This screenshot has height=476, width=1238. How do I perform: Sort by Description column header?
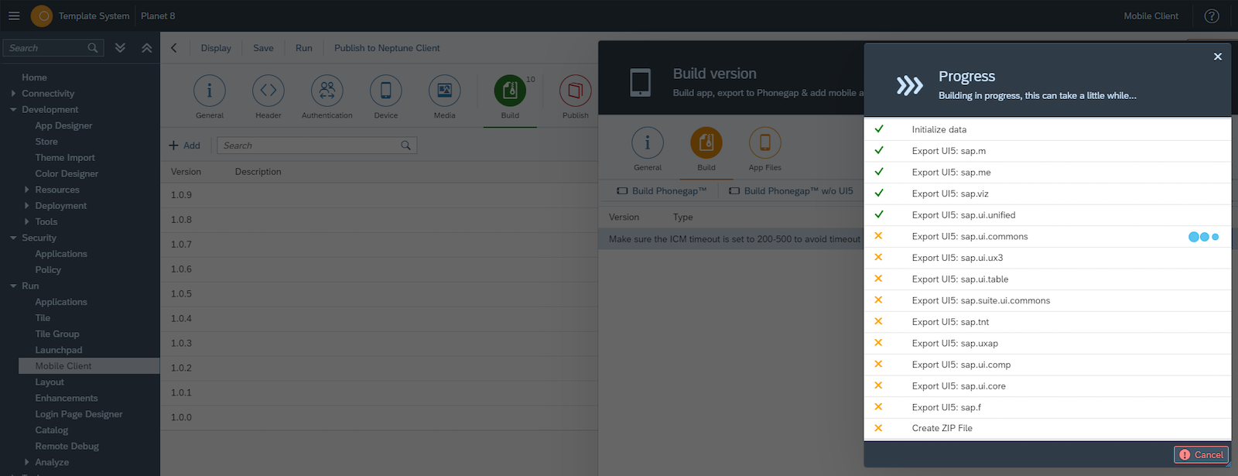pyautogui.click(x=258, y=172)
